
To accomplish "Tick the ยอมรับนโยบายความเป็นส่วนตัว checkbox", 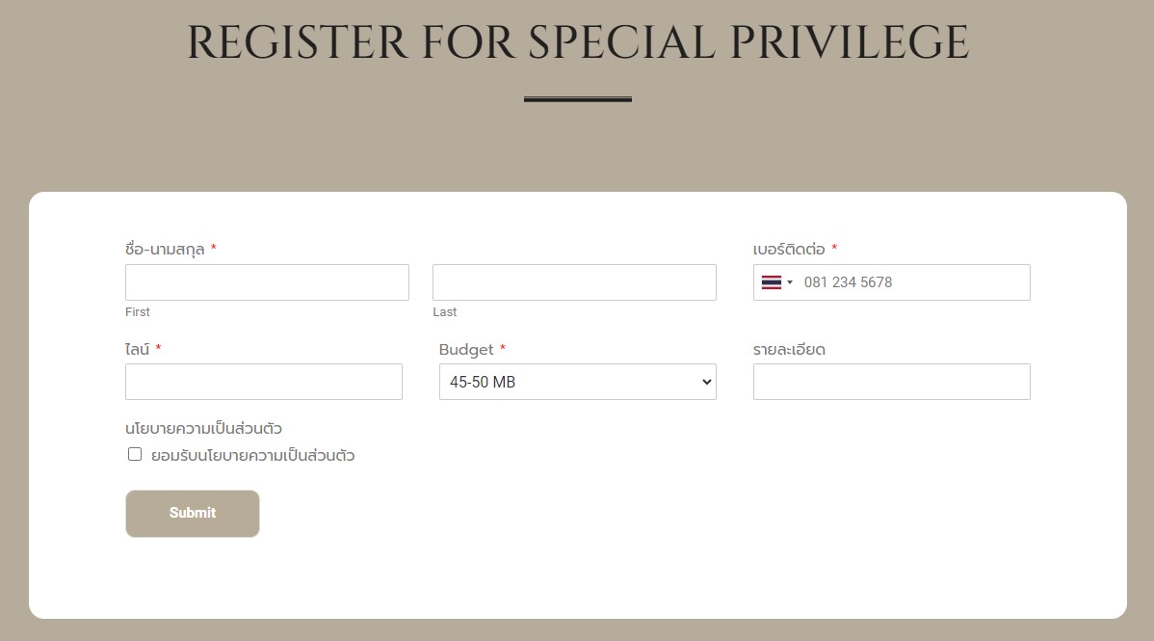I will (135, 454).
